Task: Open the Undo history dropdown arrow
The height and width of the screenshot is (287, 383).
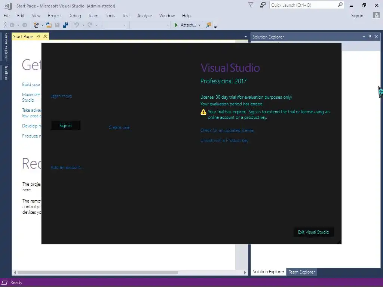Action: tap(83, 25)
